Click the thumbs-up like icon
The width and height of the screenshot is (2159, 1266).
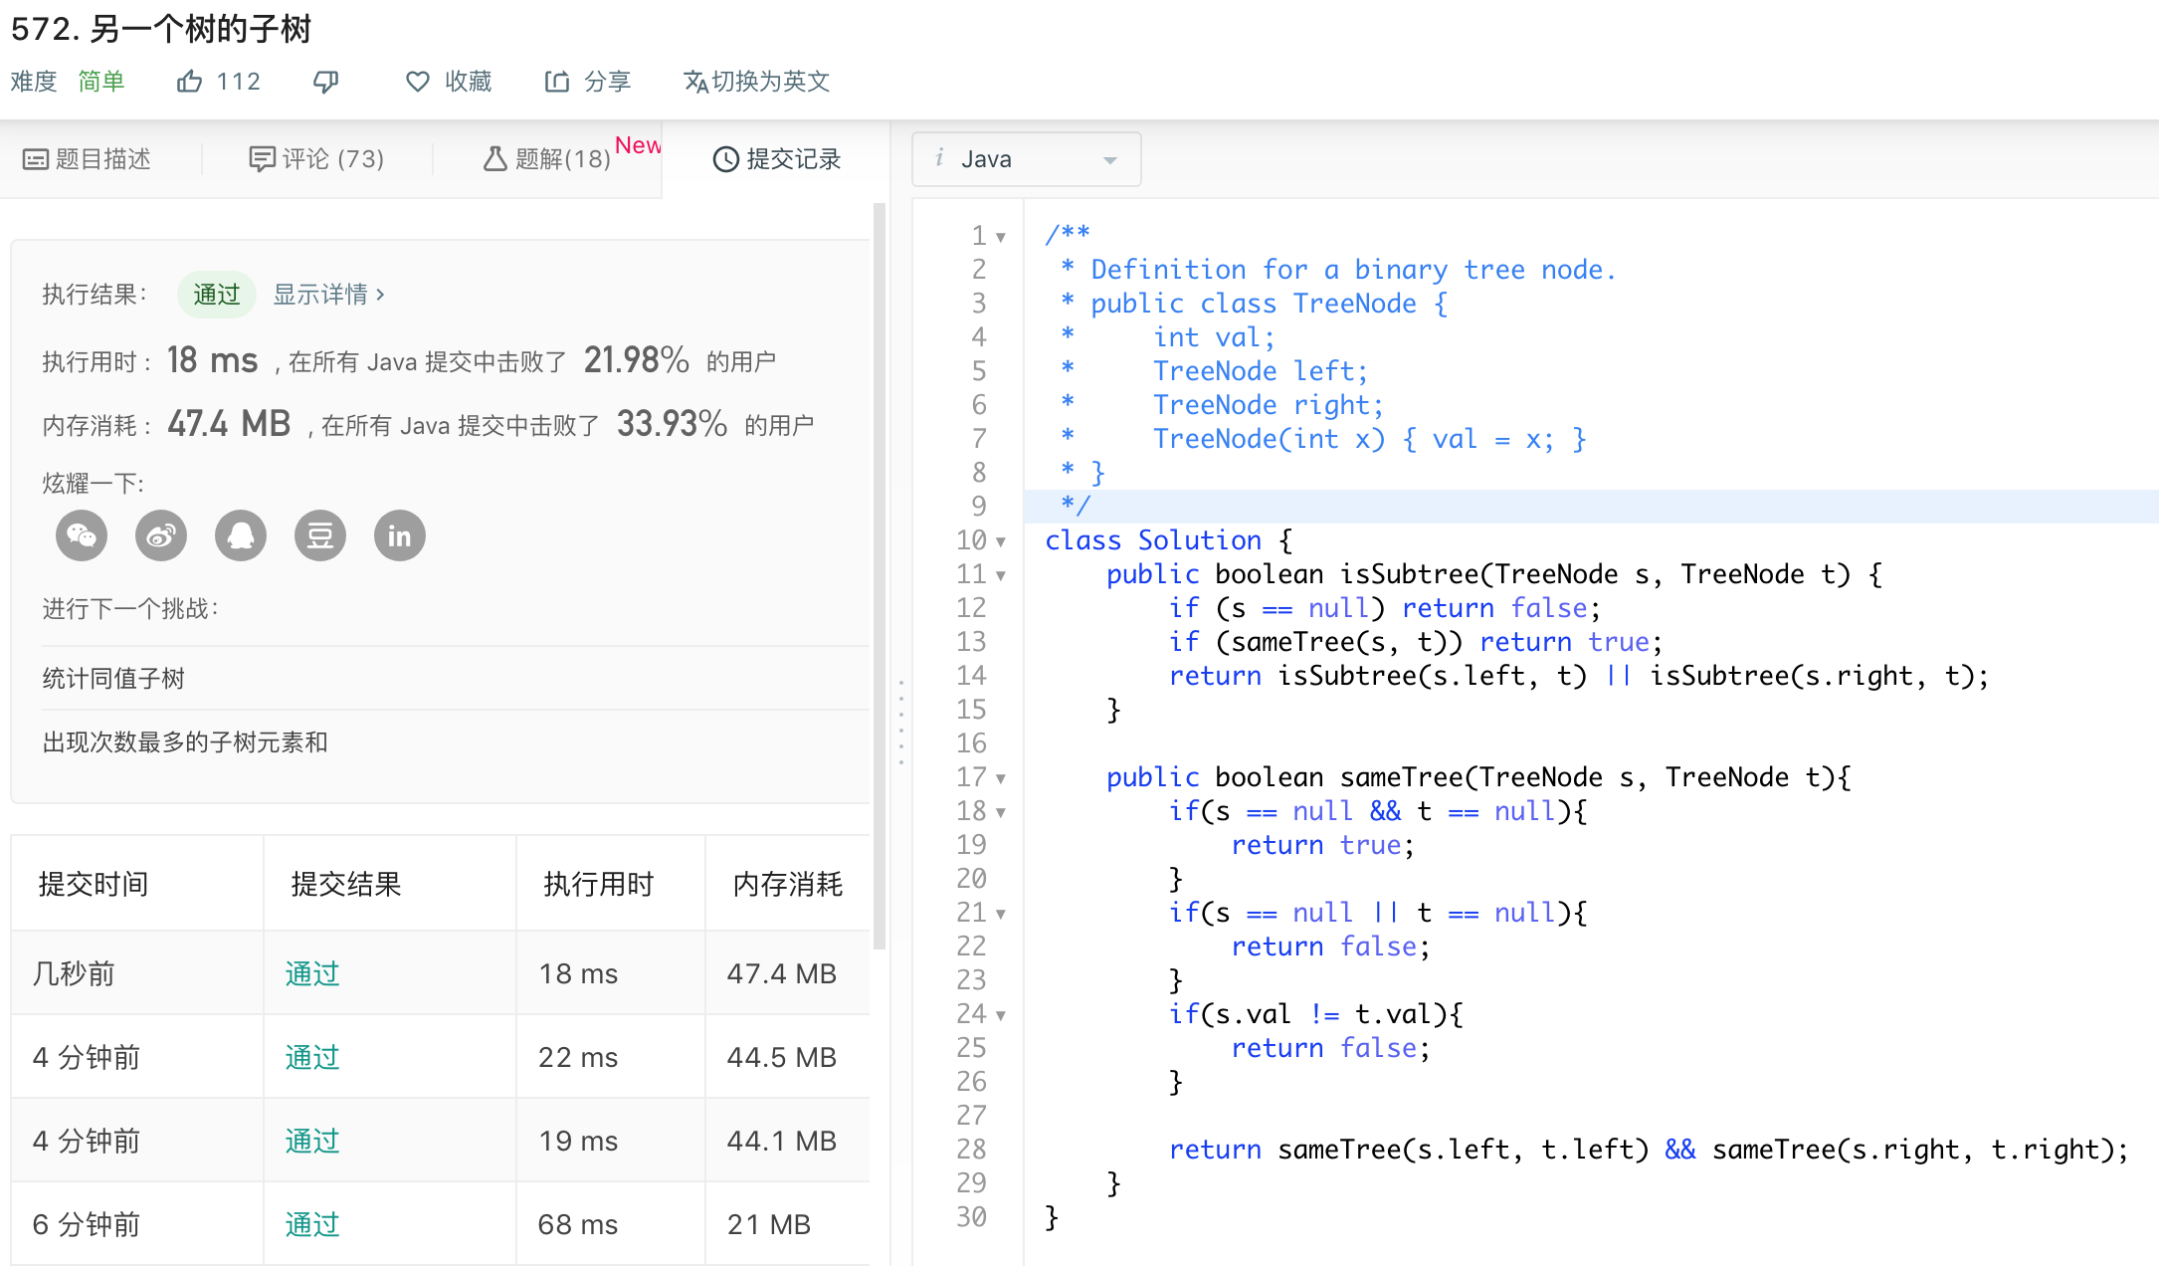tap(189, 82)
